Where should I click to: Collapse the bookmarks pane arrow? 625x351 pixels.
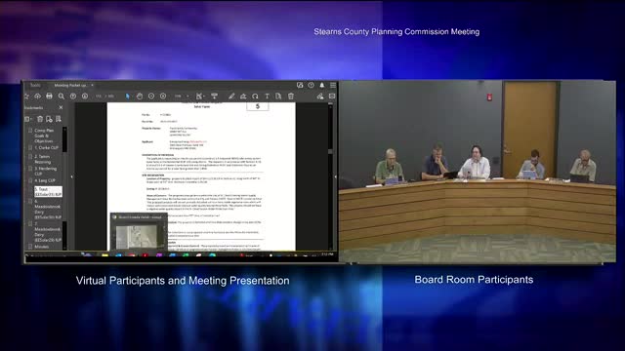(x=72, y=176)
